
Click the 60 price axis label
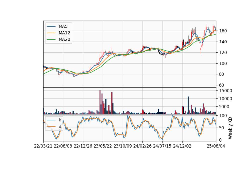point(222,85)
